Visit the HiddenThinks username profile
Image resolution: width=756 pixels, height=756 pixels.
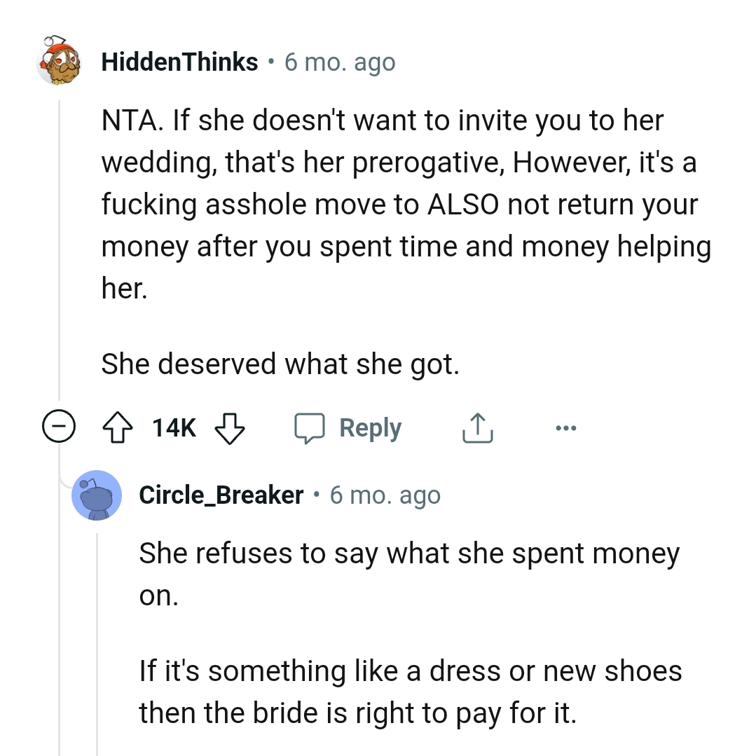coord(179,62)
